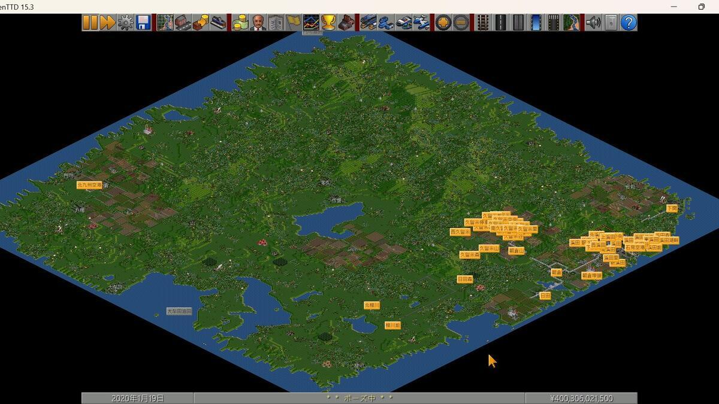Screen dimensions: 719x404
Task: Zoom in the map view
Action: 443,23
